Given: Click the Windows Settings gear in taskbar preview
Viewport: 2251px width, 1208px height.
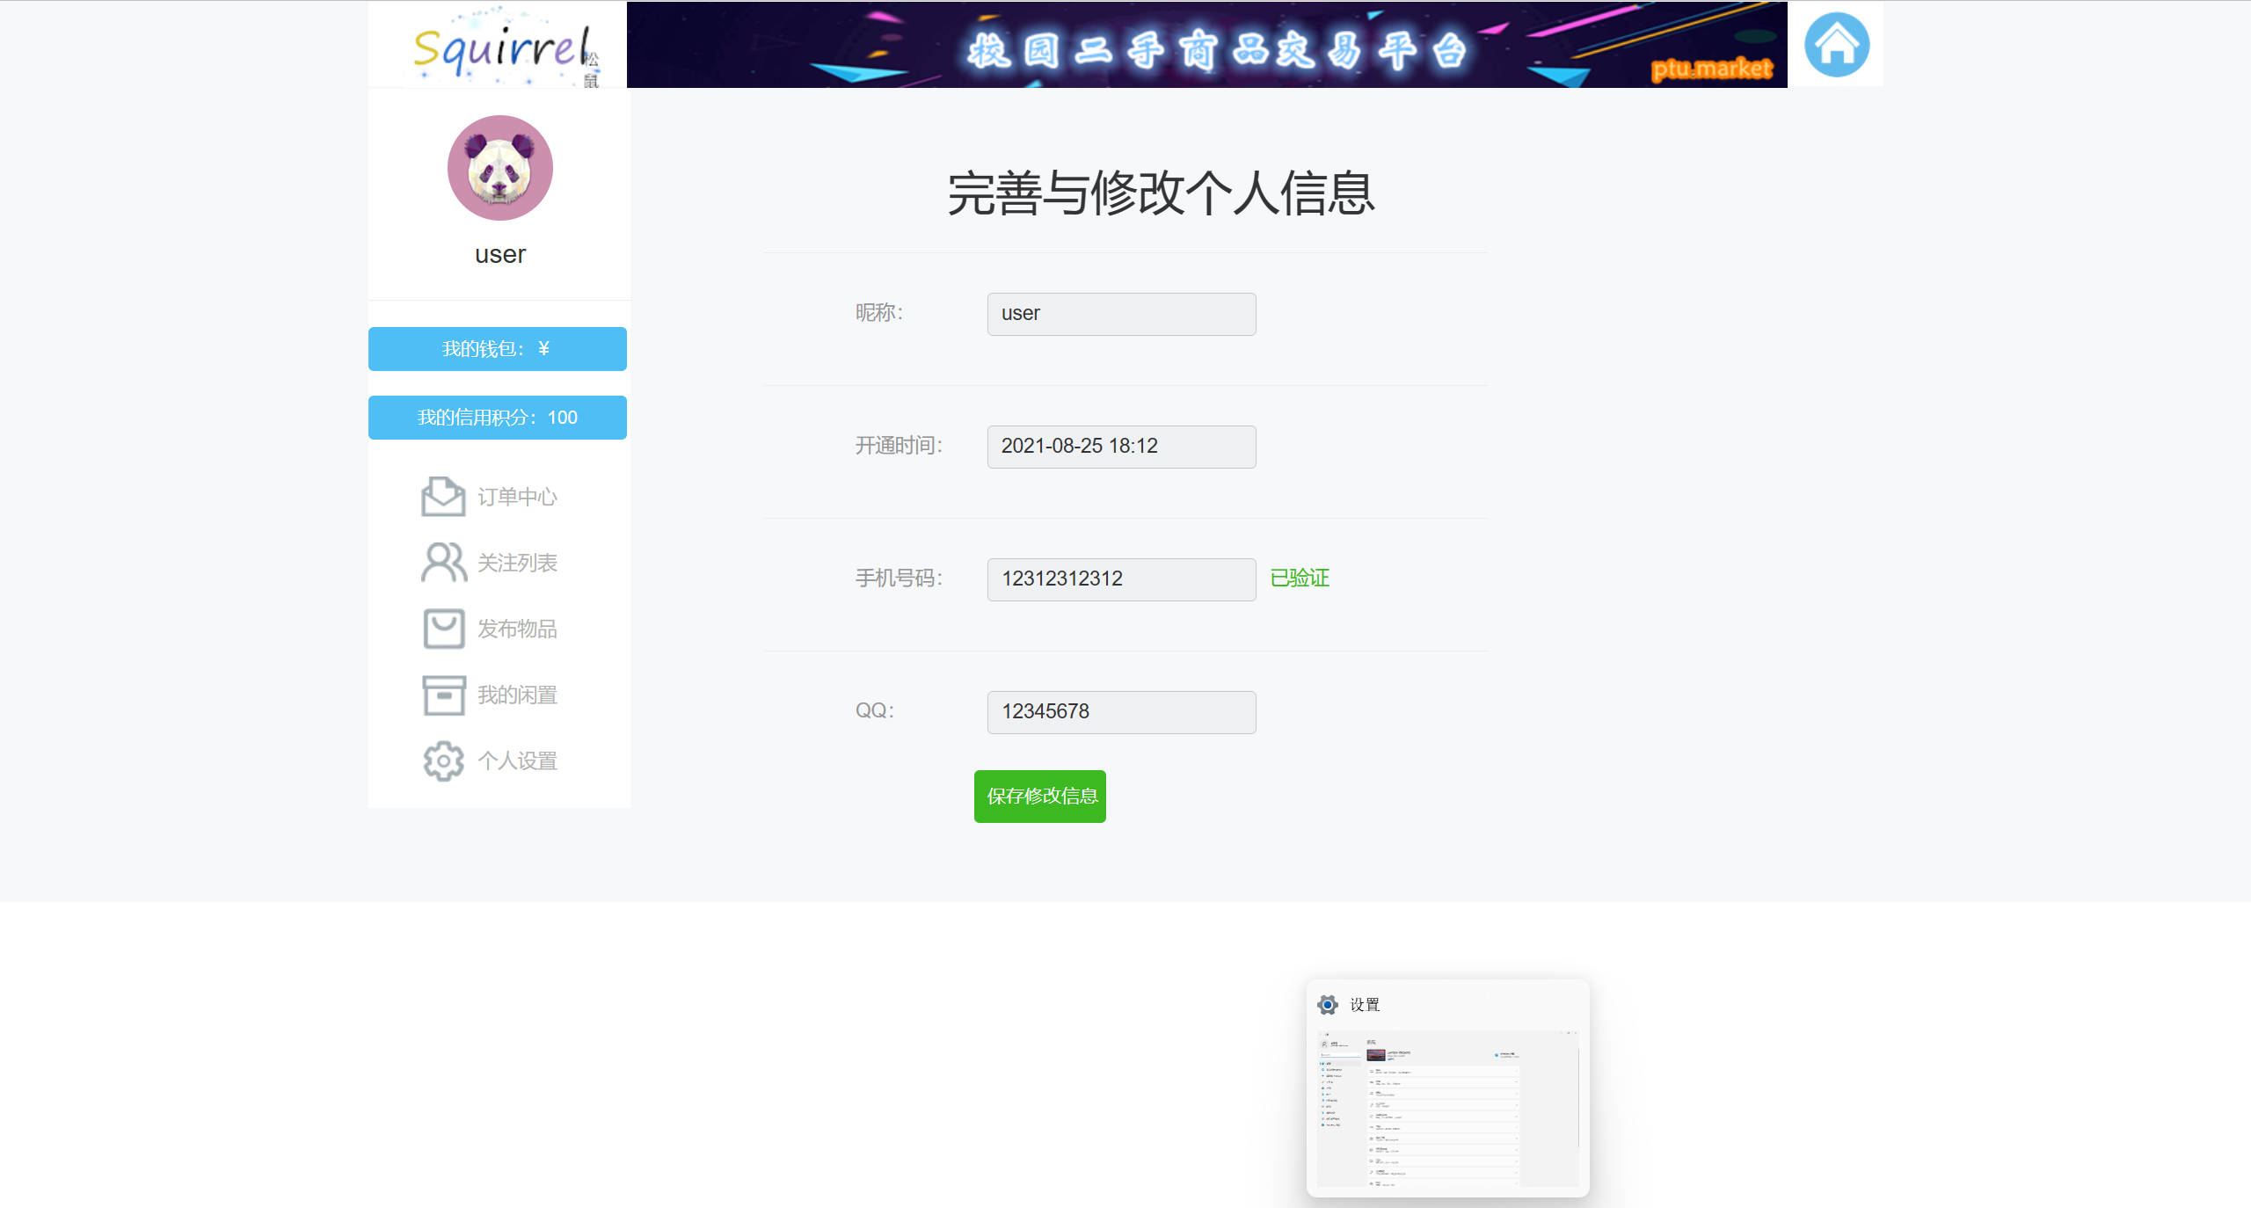Looking at the screenshot, I should coord(1328,1003).
